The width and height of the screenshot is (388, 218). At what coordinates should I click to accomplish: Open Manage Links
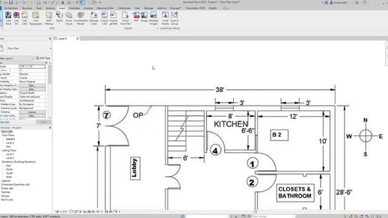coord(94,18)
